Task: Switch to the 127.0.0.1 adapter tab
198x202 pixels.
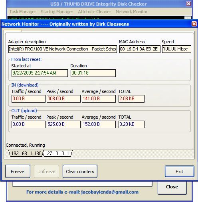Action: click(x=57, y=154)
